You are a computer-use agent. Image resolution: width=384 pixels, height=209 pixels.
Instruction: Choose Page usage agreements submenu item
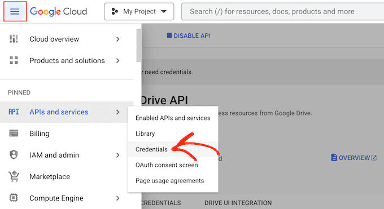tap(173, 181)
